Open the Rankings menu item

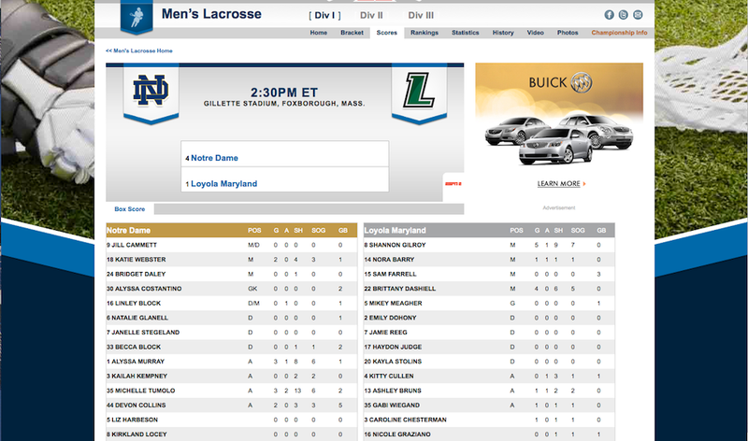pyautogui.click(x=424, y=33)
